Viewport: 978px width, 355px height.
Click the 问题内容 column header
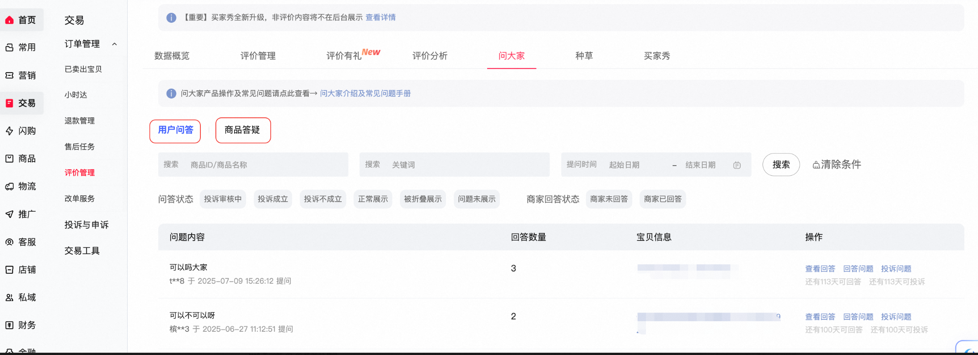[187, 237]
